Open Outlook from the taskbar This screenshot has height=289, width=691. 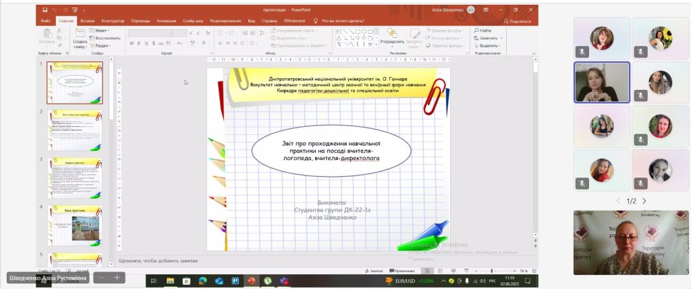[x=219, y=281]
